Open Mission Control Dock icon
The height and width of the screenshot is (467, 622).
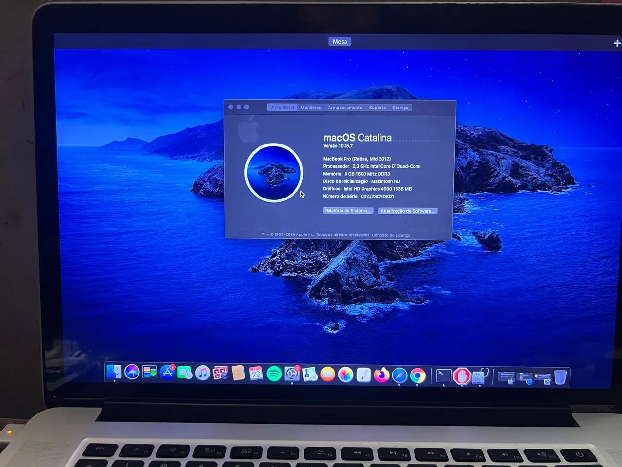tap(150, 373)
